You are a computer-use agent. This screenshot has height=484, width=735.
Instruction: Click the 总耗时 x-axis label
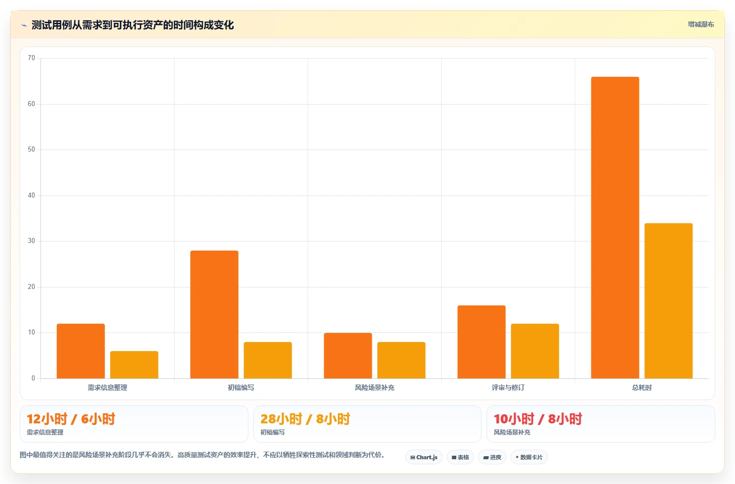tap(641, 388)
